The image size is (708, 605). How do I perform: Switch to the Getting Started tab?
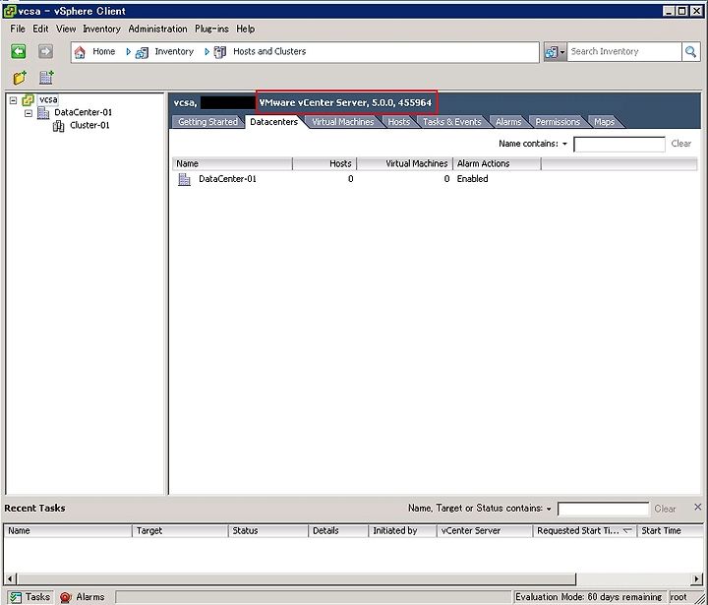[207, 122]
